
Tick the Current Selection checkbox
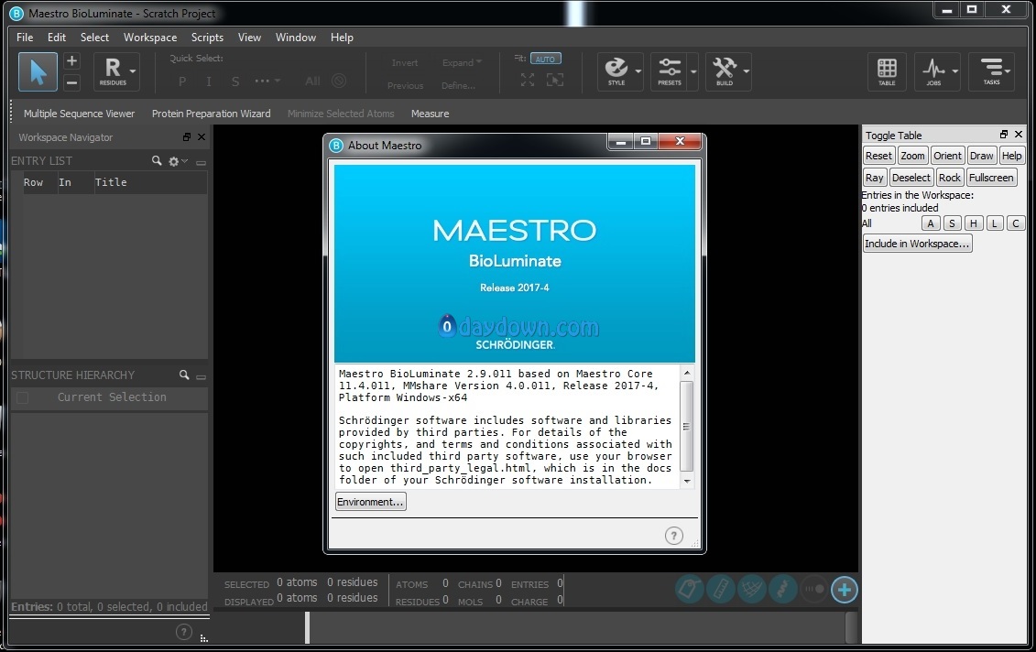[23, 397]
